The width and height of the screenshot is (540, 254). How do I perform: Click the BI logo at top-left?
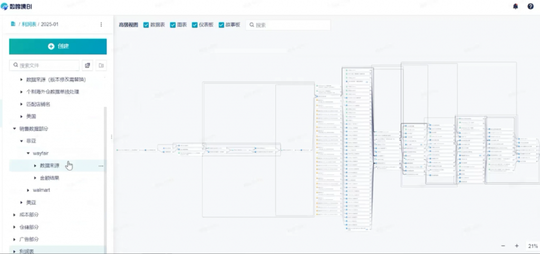coord(17,6)
